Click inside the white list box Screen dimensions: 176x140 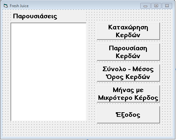[48, 72]
